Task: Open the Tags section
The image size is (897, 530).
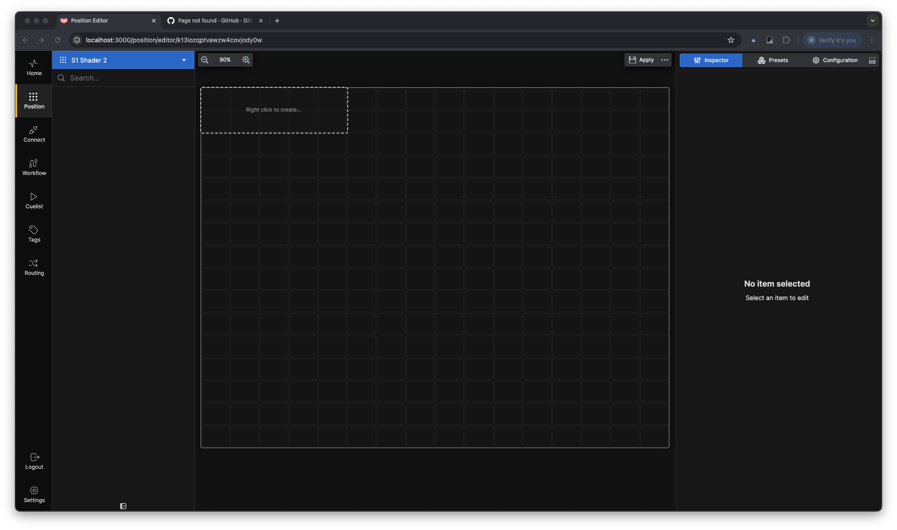Action: pos(34,234)
